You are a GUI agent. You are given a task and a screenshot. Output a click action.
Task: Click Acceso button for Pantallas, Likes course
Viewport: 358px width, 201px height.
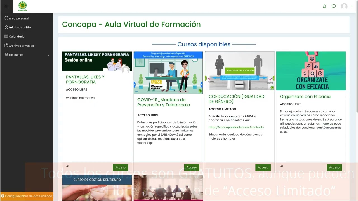(120, 167)
